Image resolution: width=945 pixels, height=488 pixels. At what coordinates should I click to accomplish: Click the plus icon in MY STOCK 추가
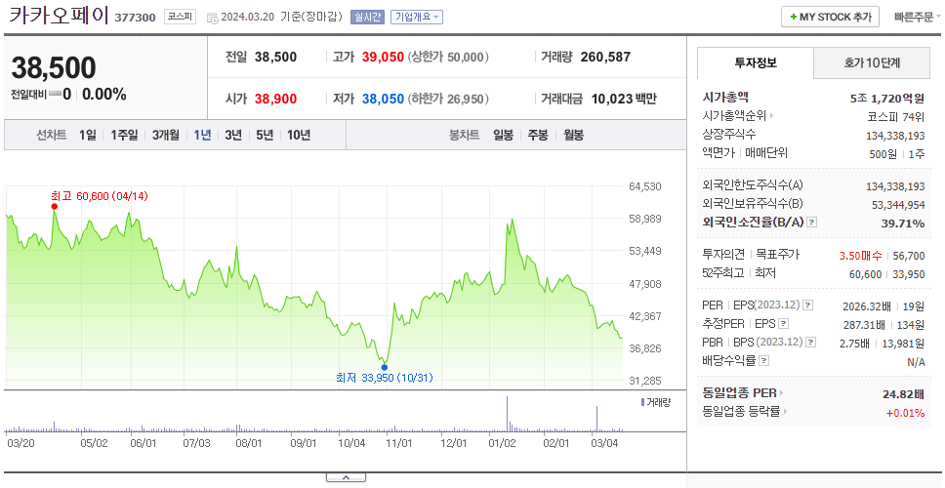click(x=793, y=17)
